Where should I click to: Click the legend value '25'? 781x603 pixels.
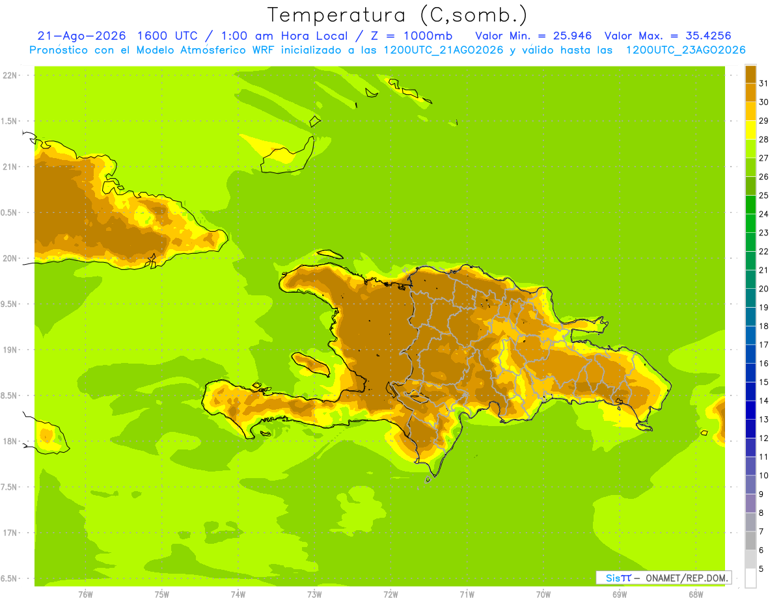pos(763,195)
